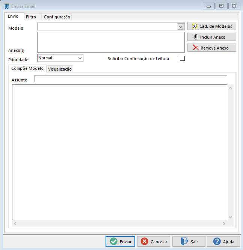Click the Enviar Email window building icon
Screen dimensions: 243x250
click(x=7, y=6)
